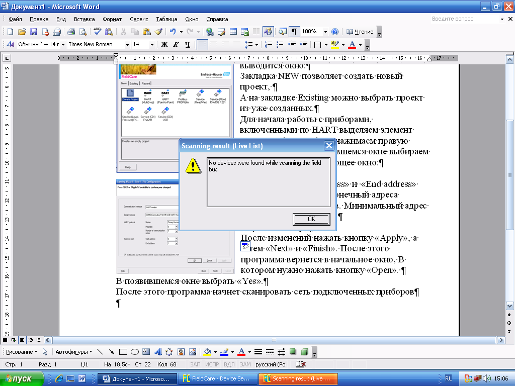Paste from clipboard icon

click(146, 32)
